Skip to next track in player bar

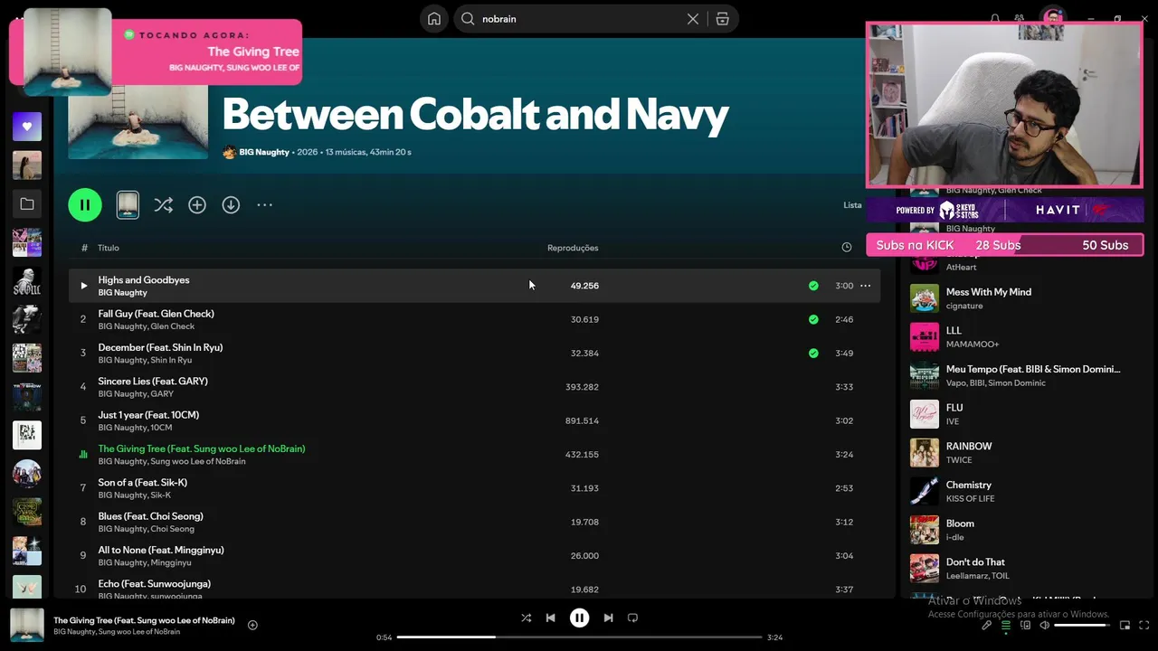coord(608,618)
